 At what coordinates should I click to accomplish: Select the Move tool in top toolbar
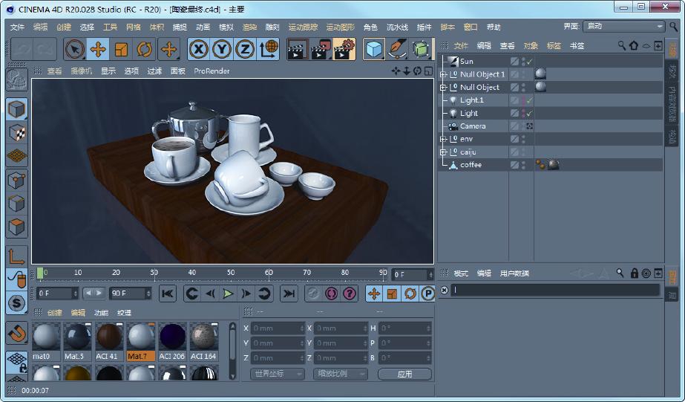pos(97,50)
